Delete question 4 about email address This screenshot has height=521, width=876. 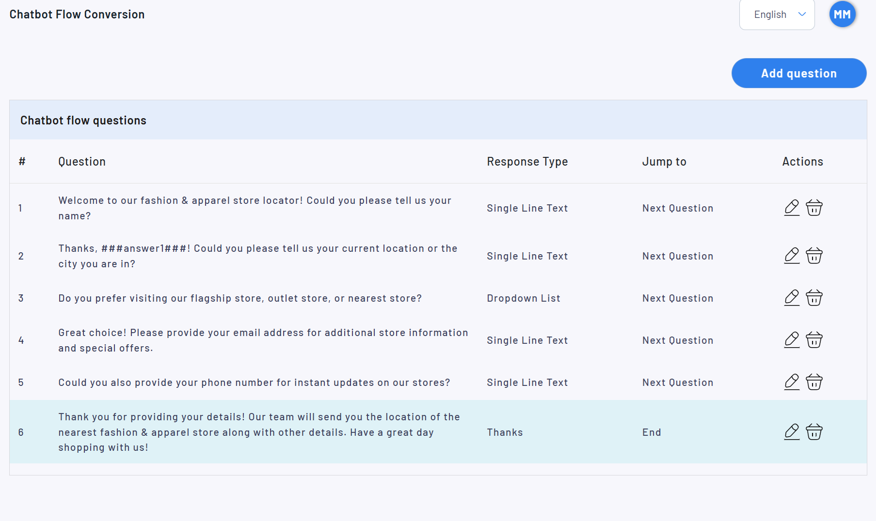pyautogui.click(x=814, y=340)
